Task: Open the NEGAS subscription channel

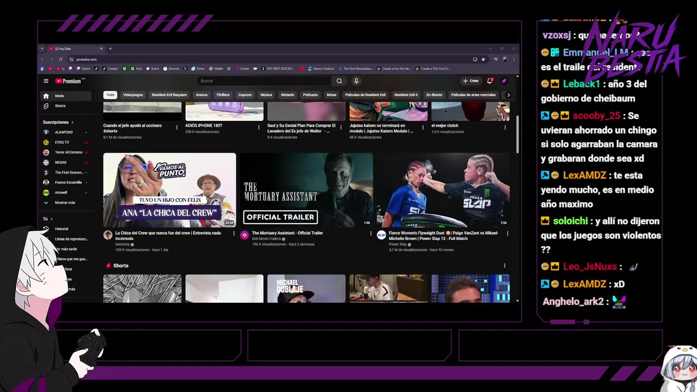Action: [x=66, y=162]
